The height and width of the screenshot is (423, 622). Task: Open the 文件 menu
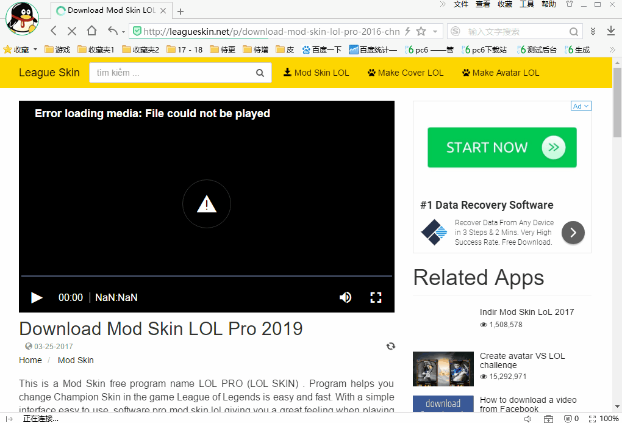tap(461, 4)
